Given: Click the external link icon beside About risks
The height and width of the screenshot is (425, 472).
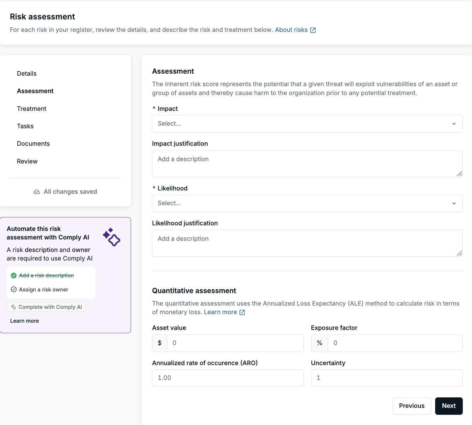Looking at the screenshot, I should [313, 30].
